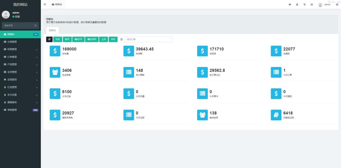Open settings via the gears icon
Screen dimensions: 341x168
337,4
